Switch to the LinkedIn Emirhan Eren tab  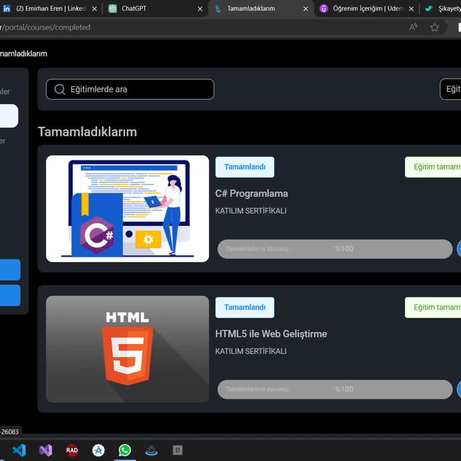coord(48,8)
